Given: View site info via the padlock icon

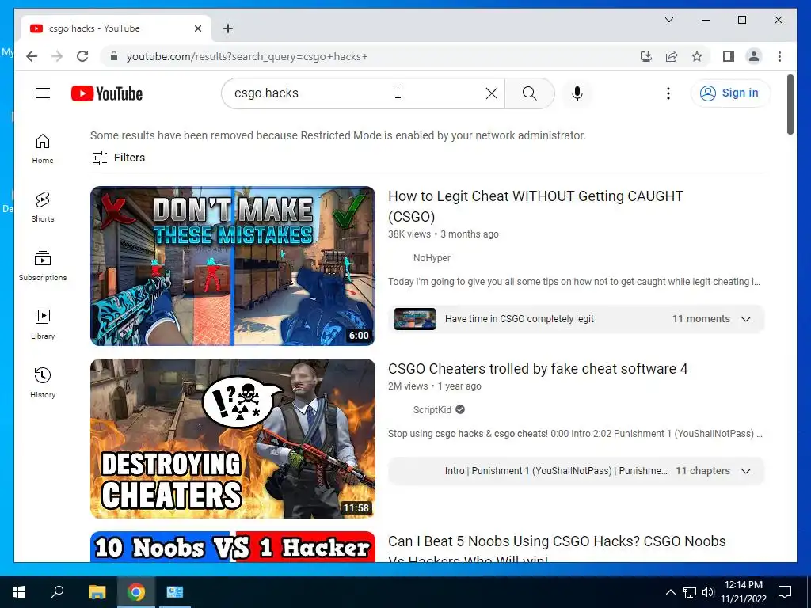Looking at the screenshot, I should click(114, 56).
